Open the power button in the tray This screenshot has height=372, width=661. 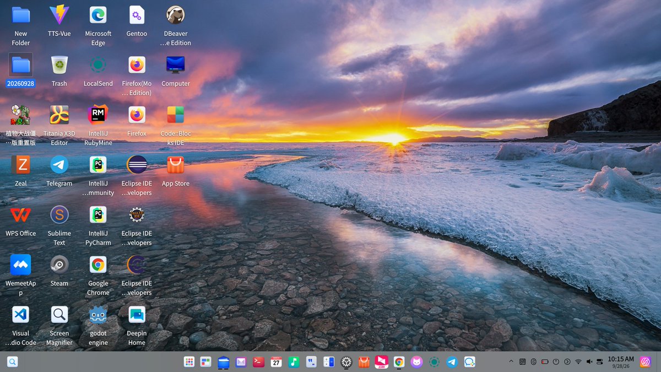click(556, 362)
